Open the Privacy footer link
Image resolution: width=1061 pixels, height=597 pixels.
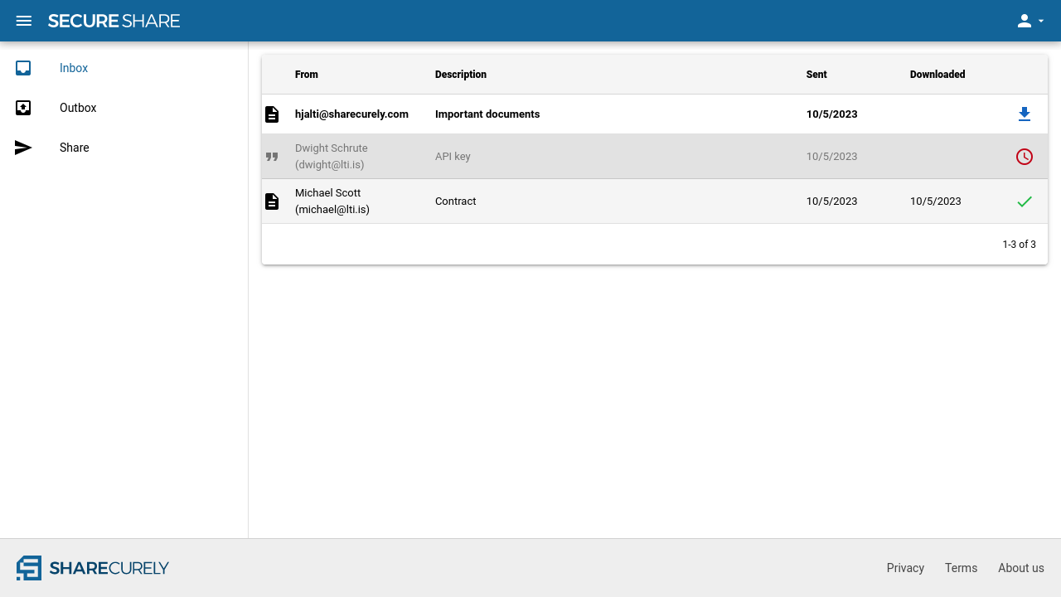[x=905, y=568]
